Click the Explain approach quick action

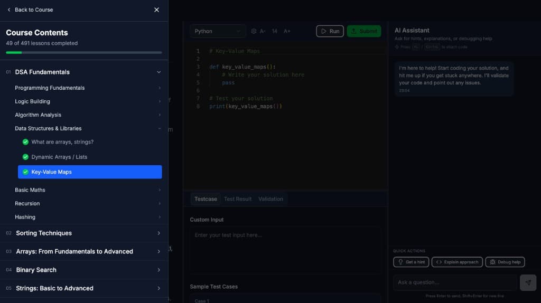[x=457, y=262]
